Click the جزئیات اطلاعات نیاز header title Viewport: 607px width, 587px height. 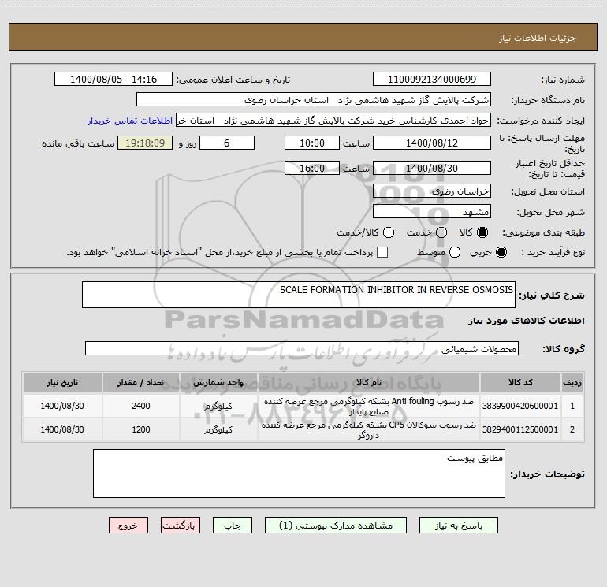[x=538, y=38]
